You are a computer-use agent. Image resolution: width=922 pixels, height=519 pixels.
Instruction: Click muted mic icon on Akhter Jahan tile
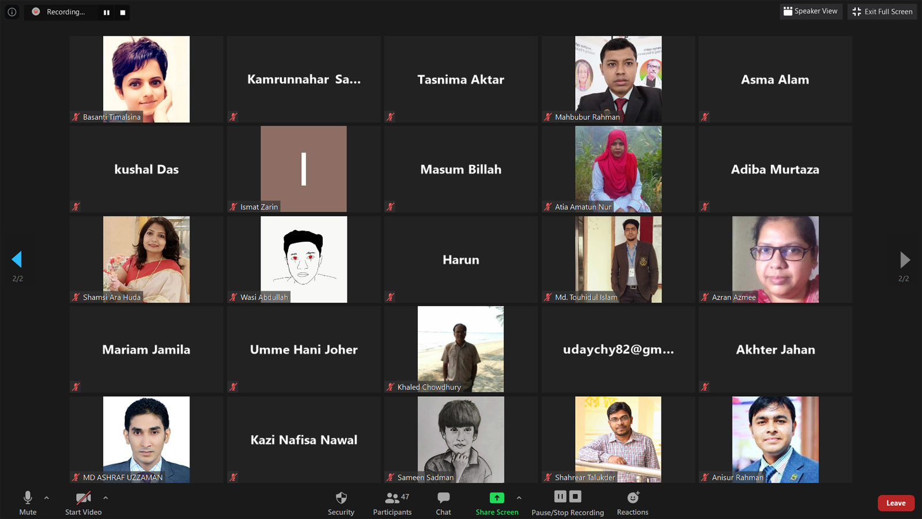pyautogui.click(x=705, y=387)
